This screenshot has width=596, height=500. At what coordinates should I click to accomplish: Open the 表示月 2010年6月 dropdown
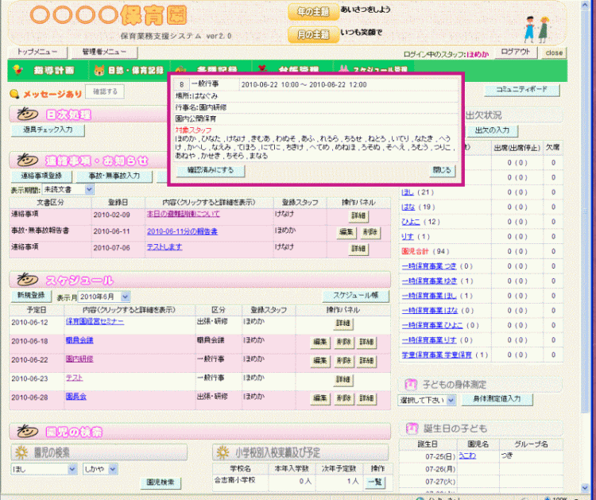(x=126, y=296)
